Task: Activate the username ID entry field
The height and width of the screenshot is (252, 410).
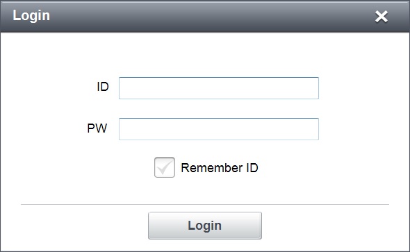Action: (219, 88)
